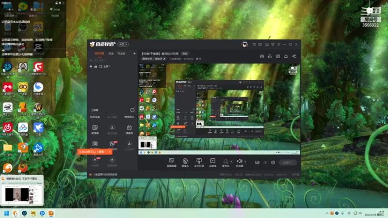Click the live preview canvas
Image resolution: width=388 pixels, height=218 pixels.
click(x=219, y=109)
